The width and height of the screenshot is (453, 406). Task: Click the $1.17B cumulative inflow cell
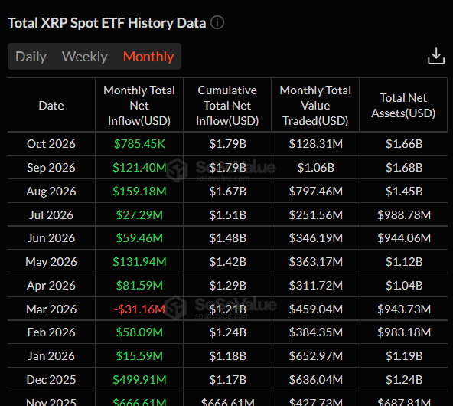pyautogui.click(x=228, y=379)
